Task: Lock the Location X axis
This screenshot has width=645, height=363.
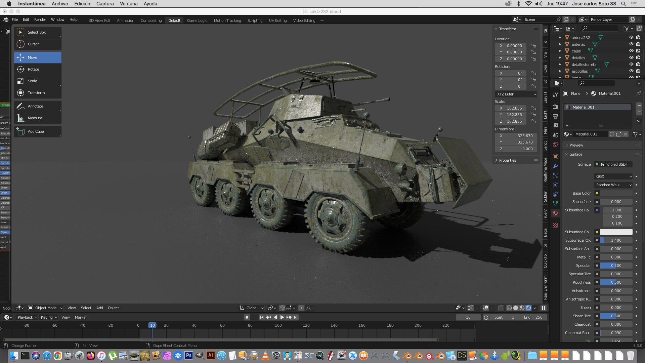Action: [x=533, y=46]
